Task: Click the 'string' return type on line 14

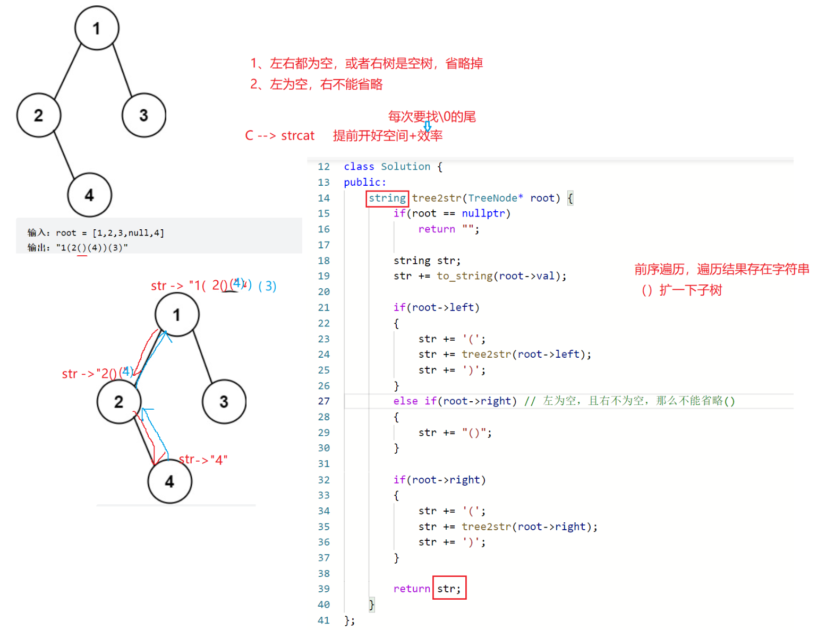Action: pyautogui.click(x=387, y=198)
